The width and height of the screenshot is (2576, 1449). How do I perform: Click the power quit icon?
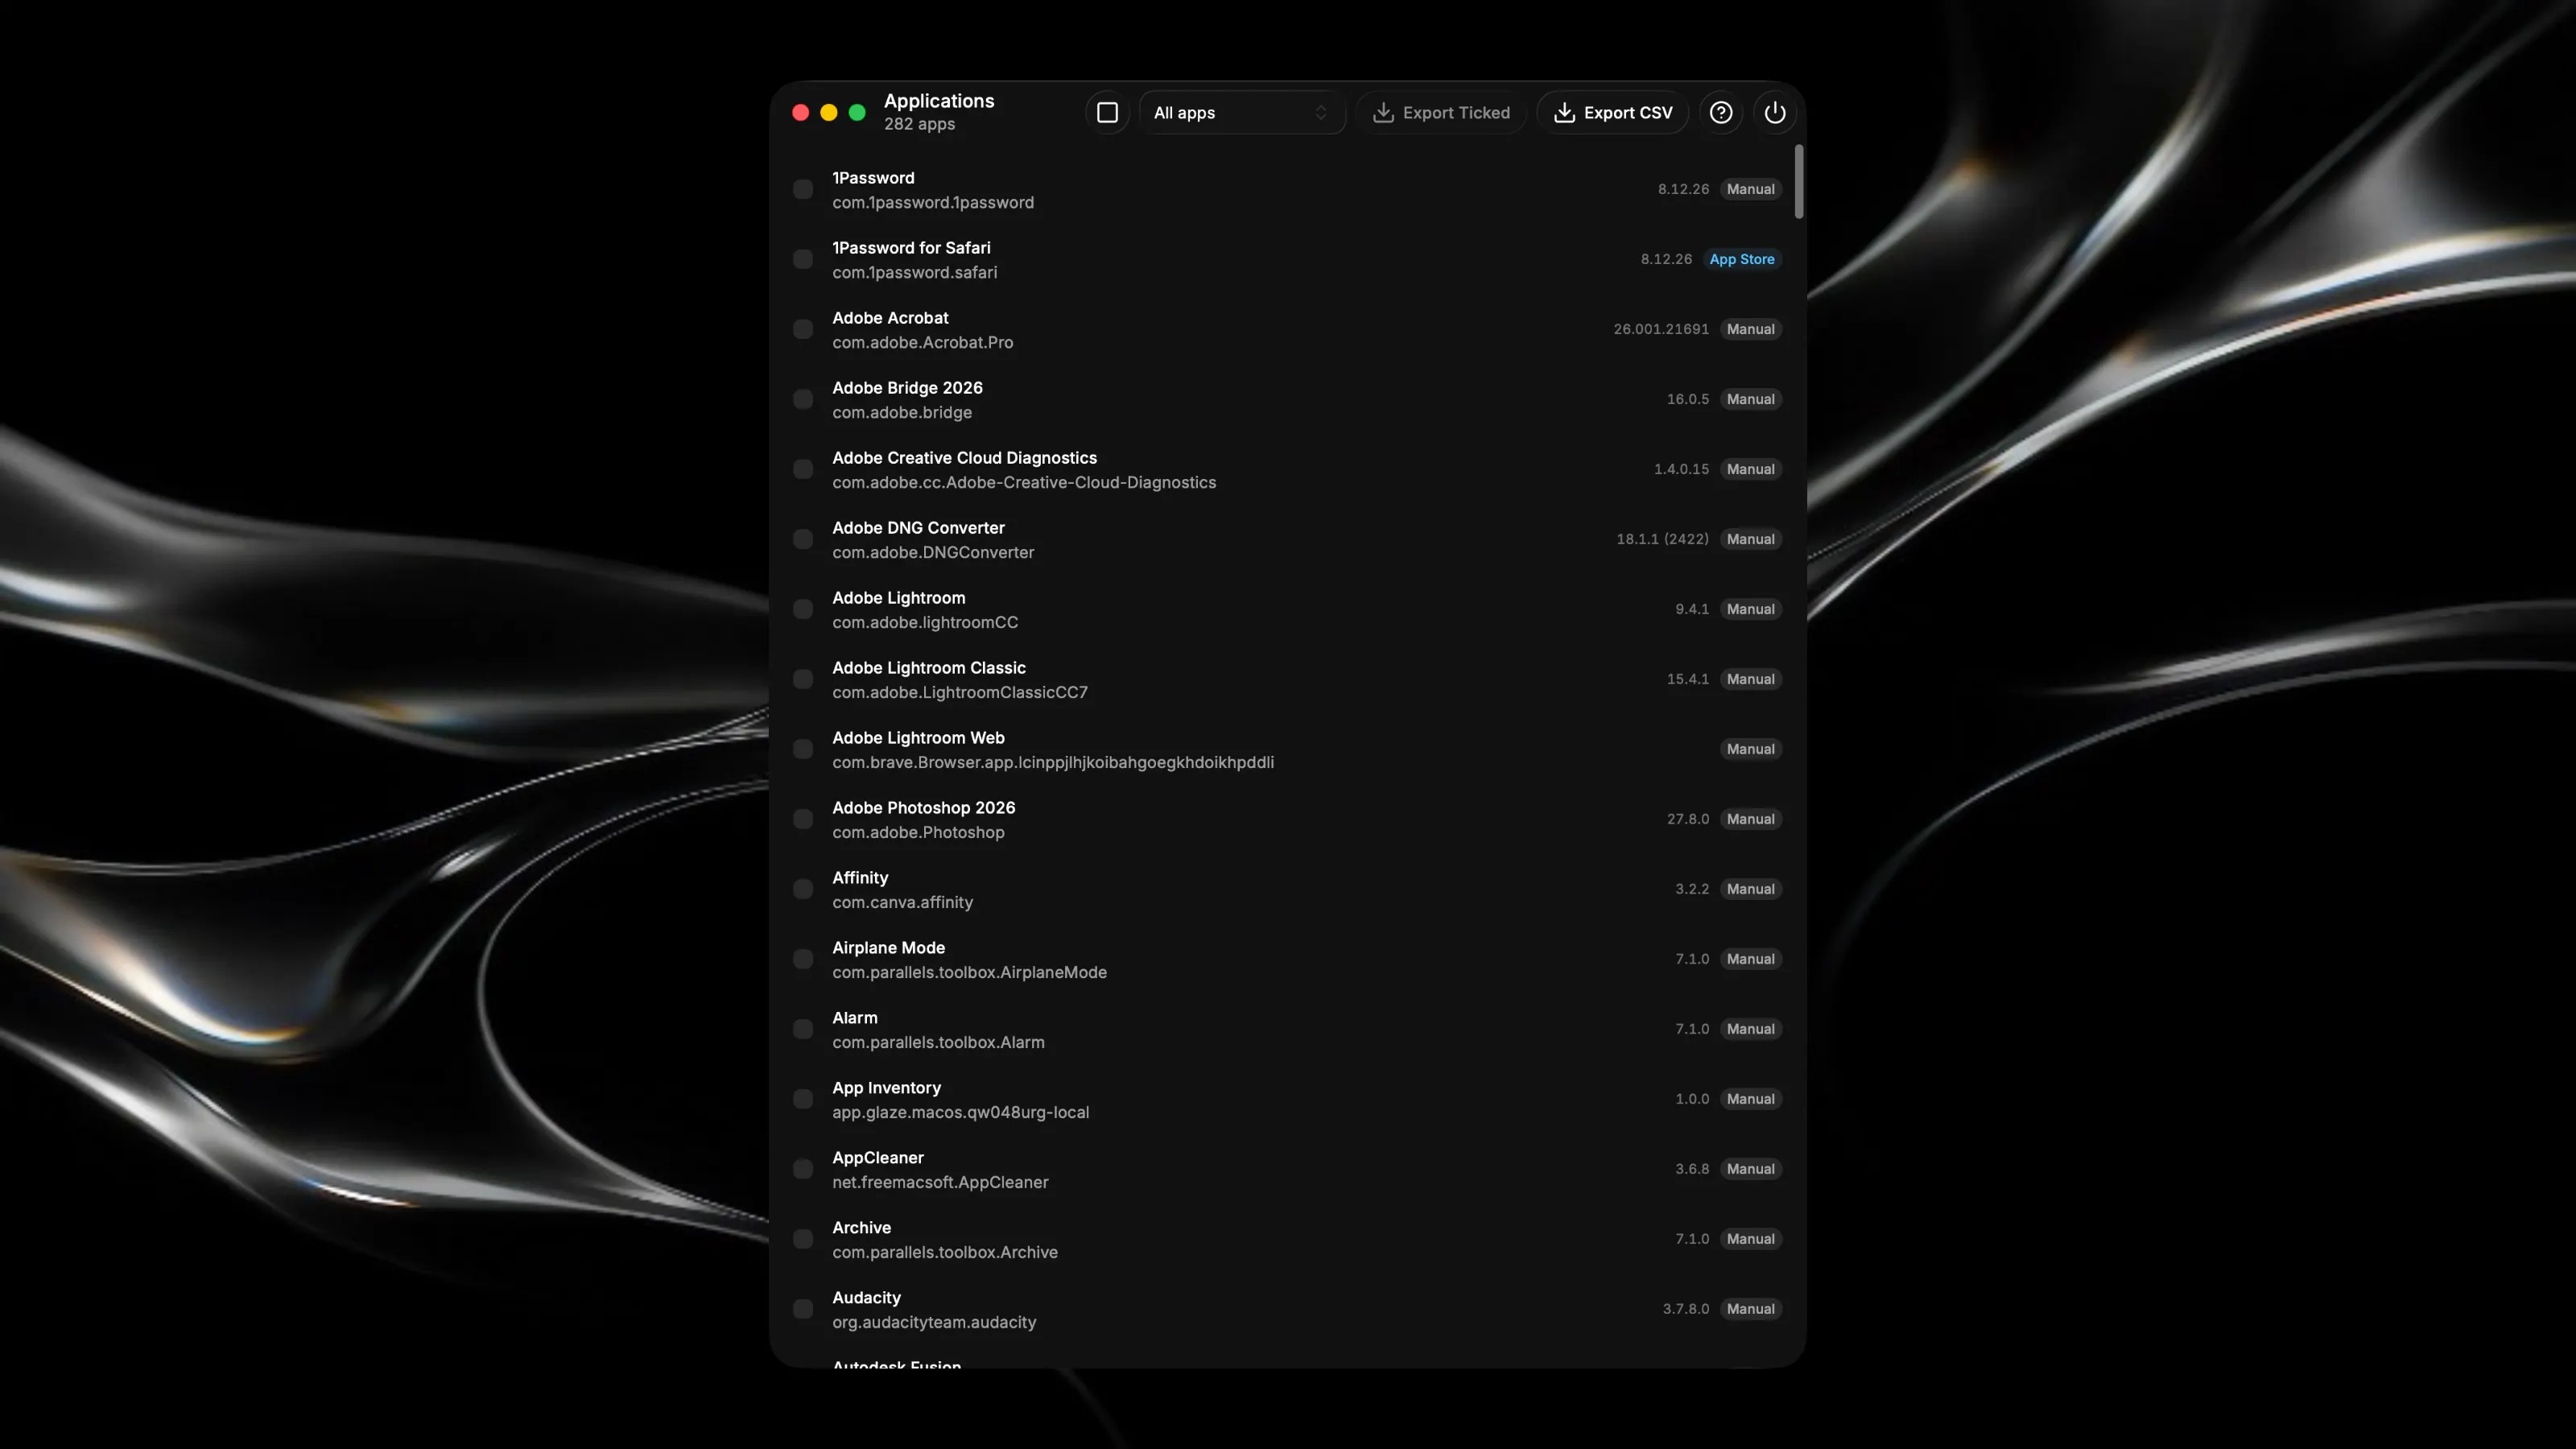(x=1774, y=113)
